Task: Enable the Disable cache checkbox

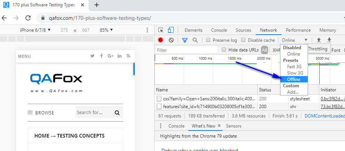Action: (243, 40)
